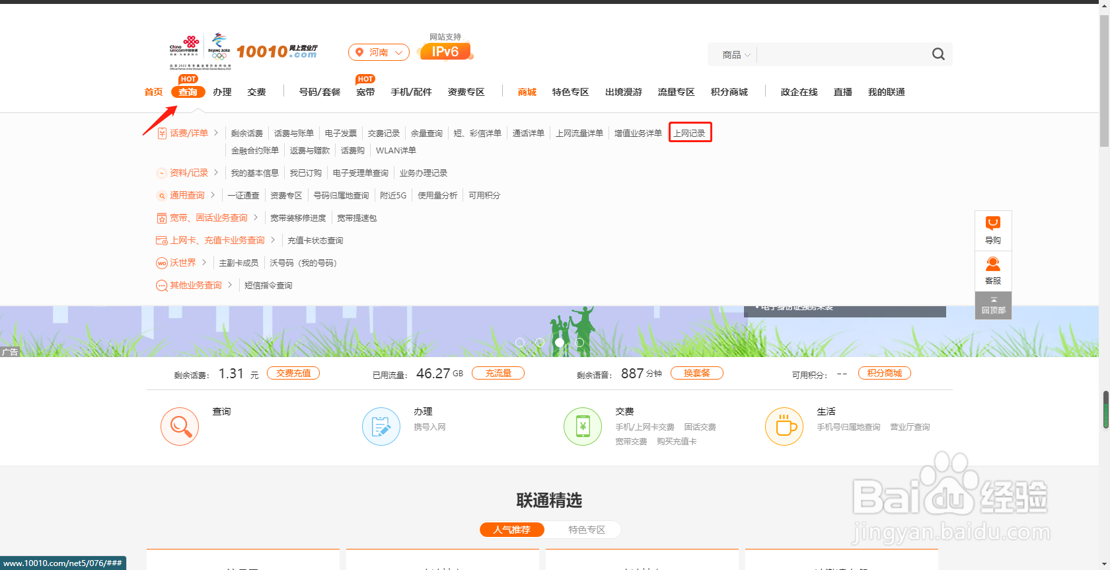Expand the 沃世界 chevron
Viewport: 1110px width, 570px height.
[x=204, y=263]
